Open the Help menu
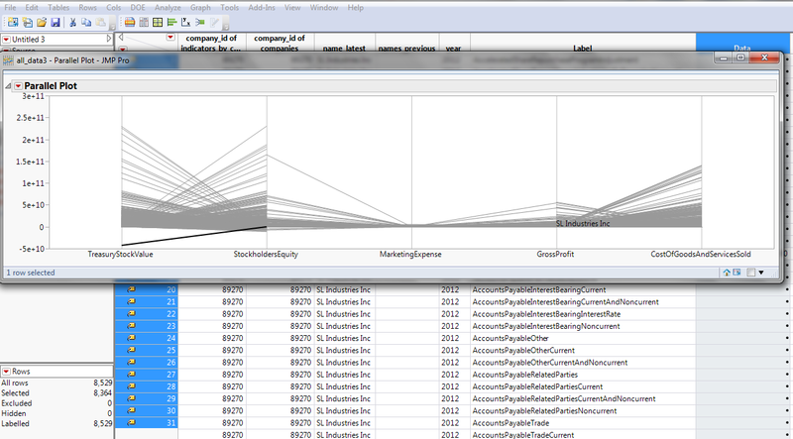Screen dimensions: 793x439 [x=356, y=8]
